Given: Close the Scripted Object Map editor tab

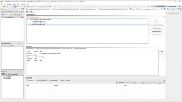Looking at the screenshot, I should [159, 9].
